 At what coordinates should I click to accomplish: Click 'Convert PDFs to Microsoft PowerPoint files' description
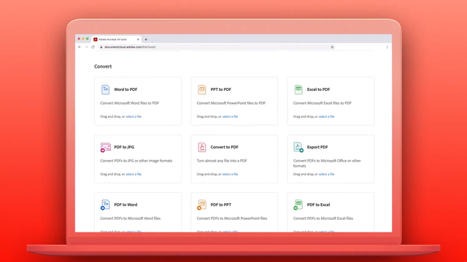(x=232, y=218)
